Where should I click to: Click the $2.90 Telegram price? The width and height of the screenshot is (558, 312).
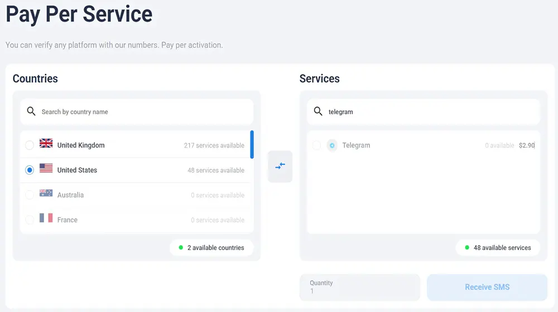tap(527, 145)
